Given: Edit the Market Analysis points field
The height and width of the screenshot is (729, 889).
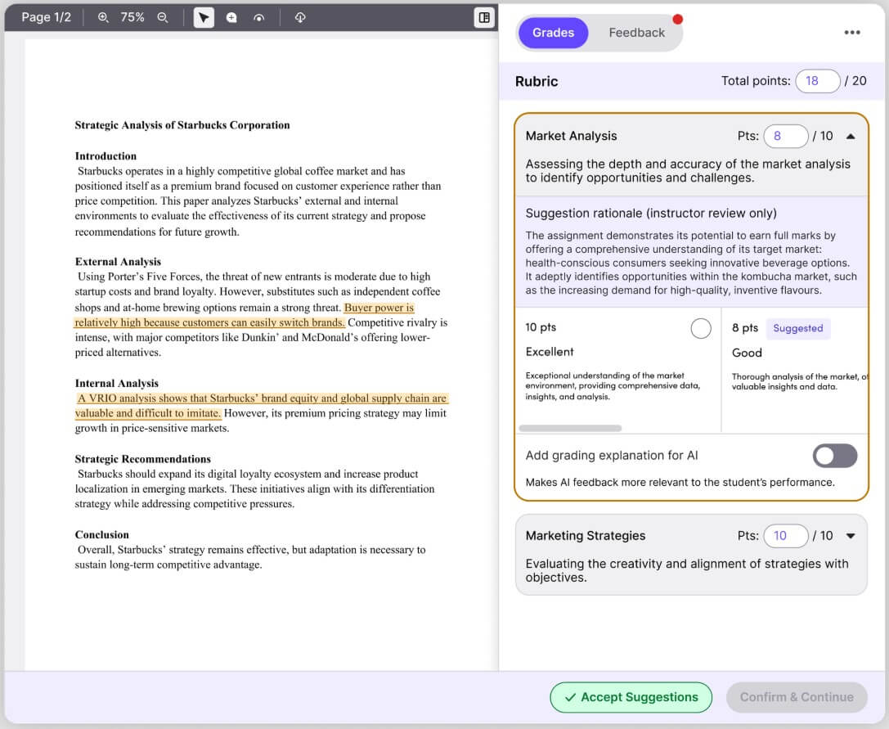Looking at the screenshot, I should pos(785,136).
